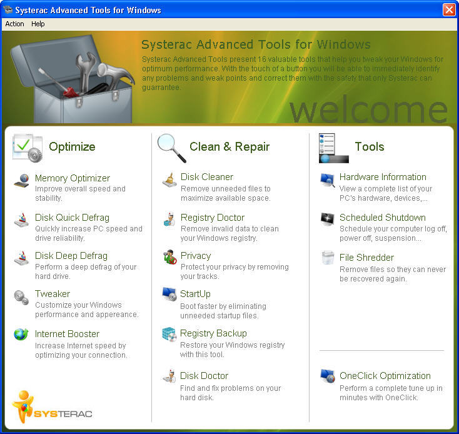459x434 pixels.
Task: Click the Memory Optimizer chip icon
Action: pyautogui.click(x=22, y=180)
